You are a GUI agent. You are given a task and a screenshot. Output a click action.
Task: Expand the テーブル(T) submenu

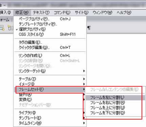pos(50,79)
